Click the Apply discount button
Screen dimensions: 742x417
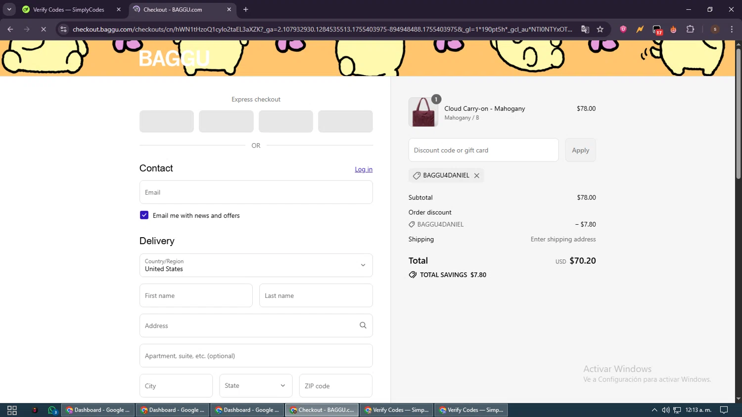[x=580, y=150]
